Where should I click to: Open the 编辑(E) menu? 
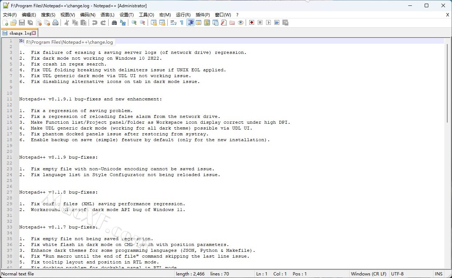pyautogui.click(x=29, y=15)
